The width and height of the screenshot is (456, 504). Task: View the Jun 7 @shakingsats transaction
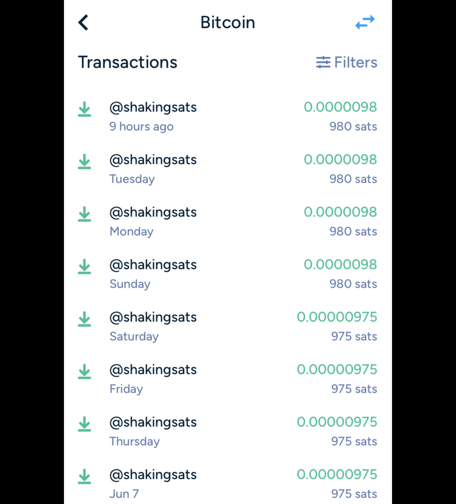coord(228,484)
